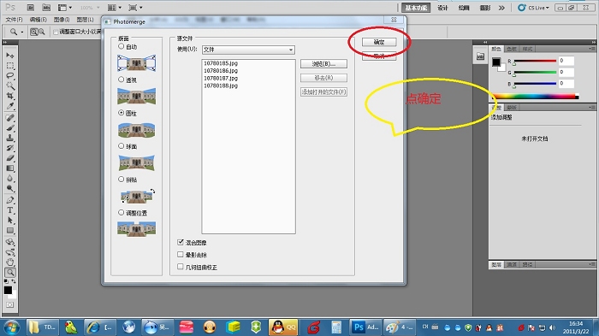Select the Rectangular Marquee tool
Viewport: 599px width, 336px height.
(10, 65)
